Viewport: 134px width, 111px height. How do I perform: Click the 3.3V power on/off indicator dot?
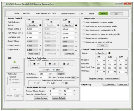click(50, 64)
